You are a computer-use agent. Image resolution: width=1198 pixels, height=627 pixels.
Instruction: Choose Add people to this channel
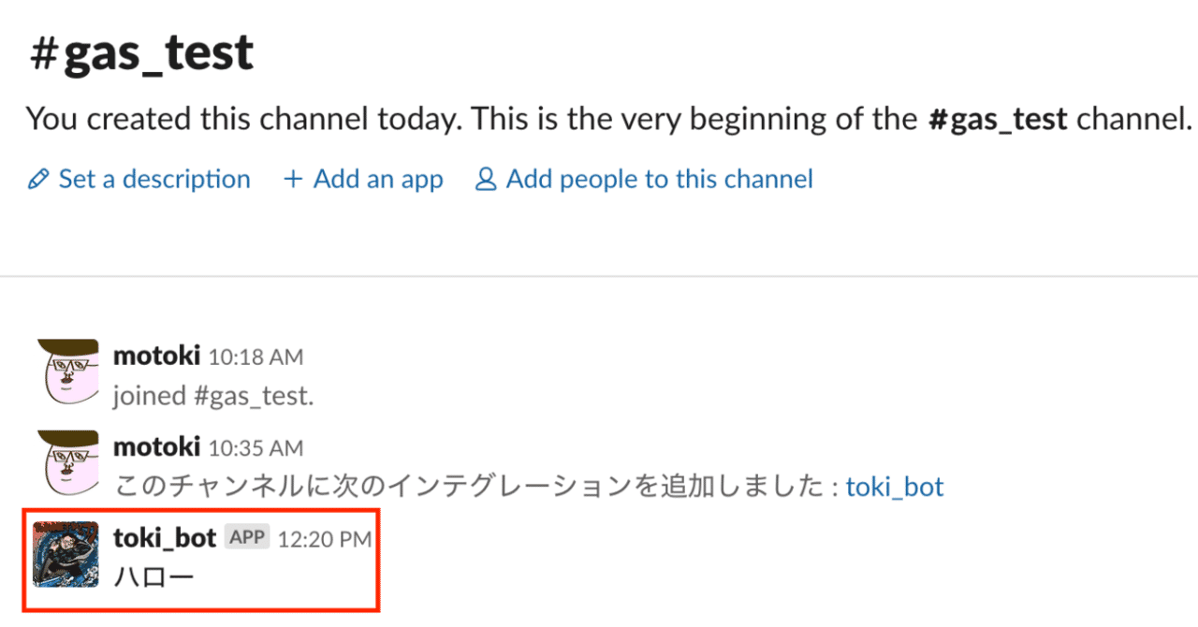pyautogui.click(x=660, y=180)
